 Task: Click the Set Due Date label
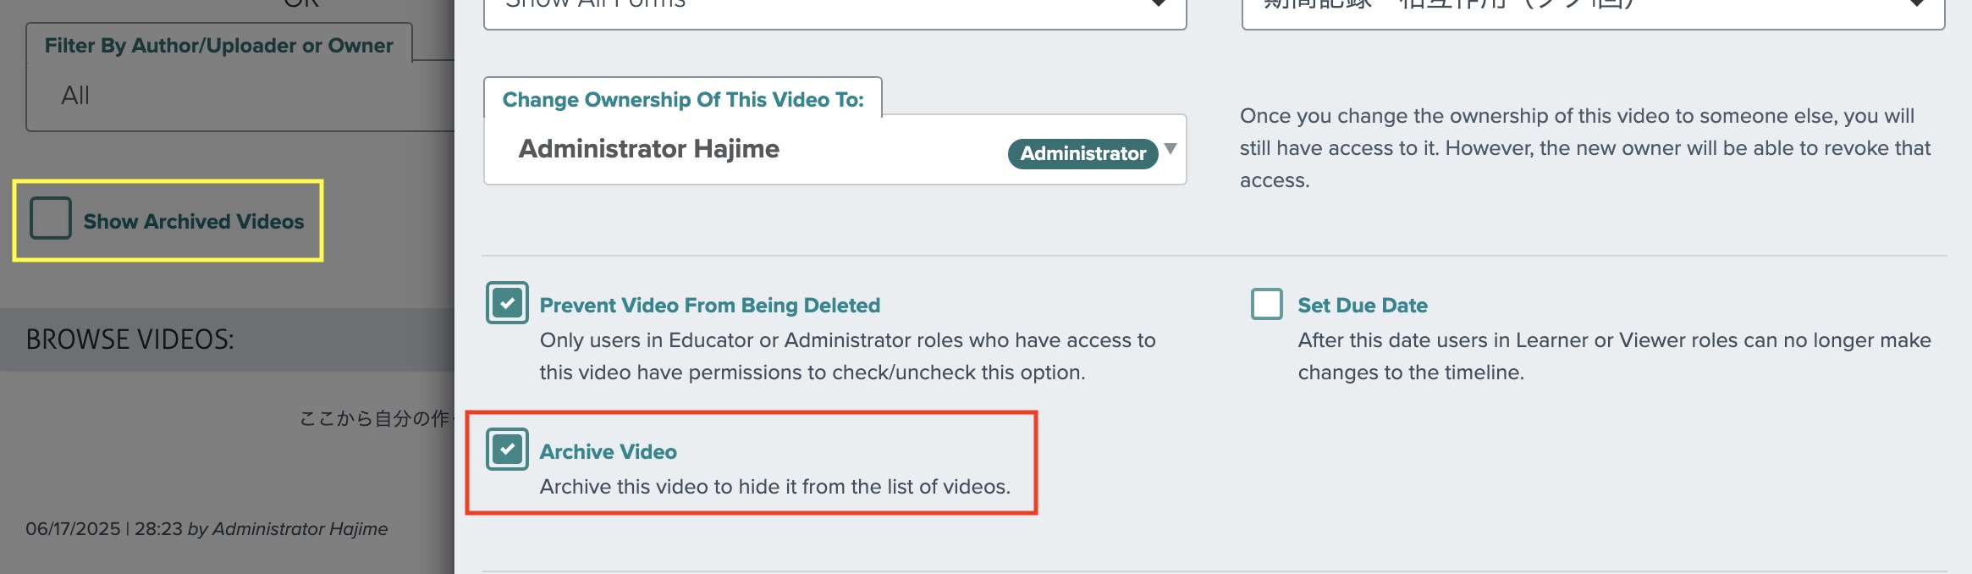tap(1362, 306)
